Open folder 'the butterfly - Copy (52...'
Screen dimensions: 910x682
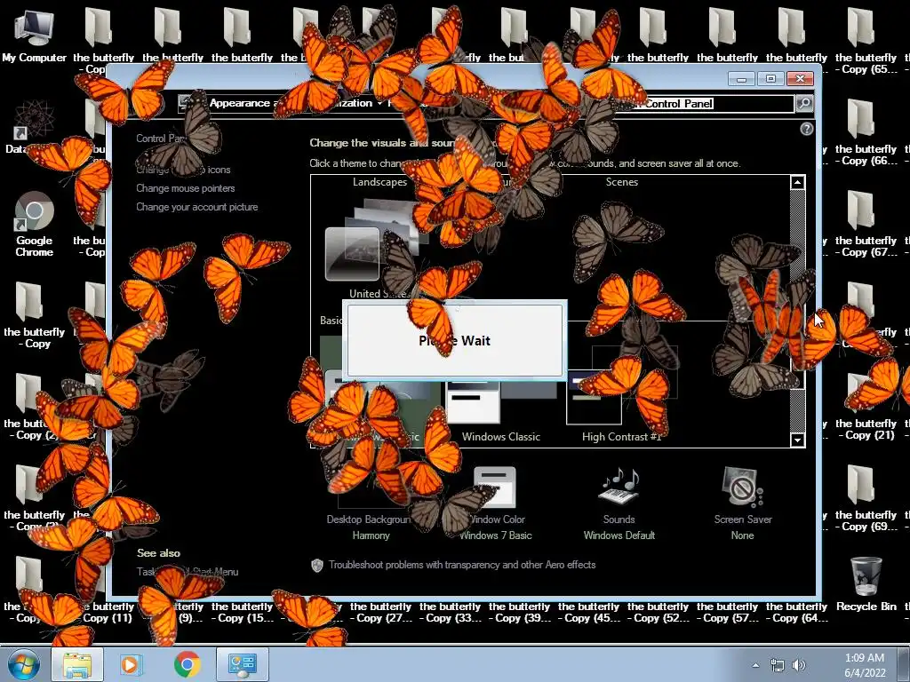pyautogui.click(x=659, y=613)
